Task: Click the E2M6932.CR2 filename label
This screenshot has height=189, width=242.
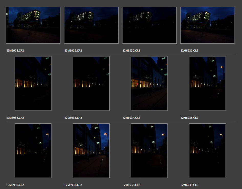Action: point(15,118)
